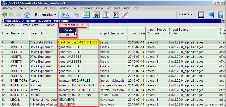Click the delete row icon with red X
Screen dimensions: 226x107
(x=96, y=14)
